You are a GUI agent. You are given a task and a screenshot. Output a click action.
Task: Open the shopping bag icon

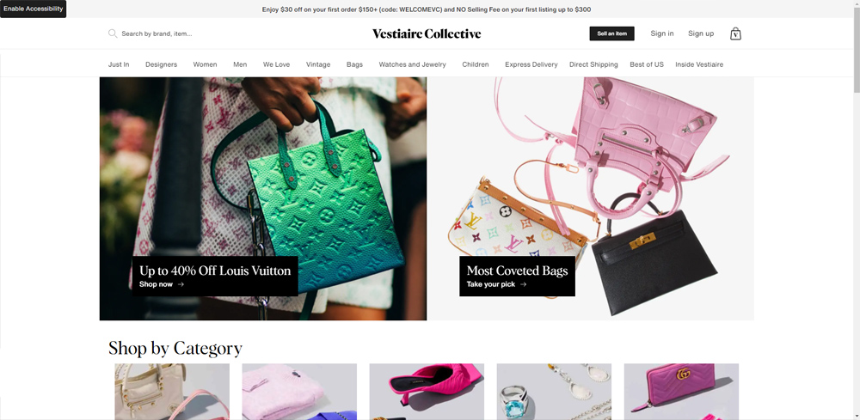tap(735, 34)
